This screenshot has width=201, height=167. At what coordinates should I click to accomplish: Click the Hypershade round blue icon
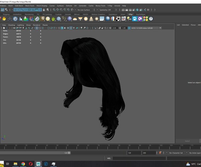(137, 10)
